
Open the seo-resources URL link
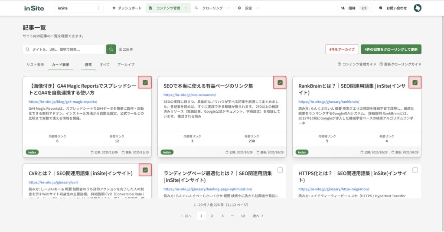pos(190,95)
